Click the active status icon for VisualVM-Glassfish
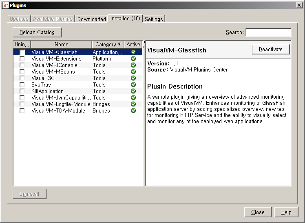 pos(133,52)
